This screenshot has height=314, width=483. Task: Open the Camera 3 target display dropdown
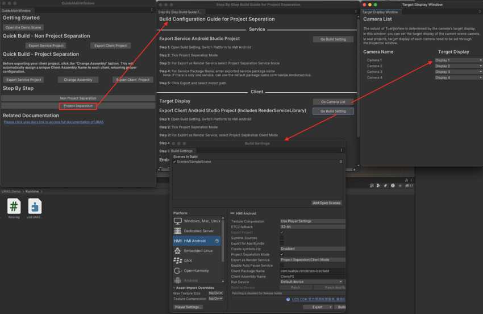[x=459, y=72]
